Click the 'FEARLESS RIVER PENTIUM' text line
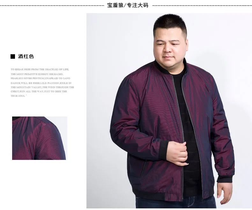 tap(40, 78)
